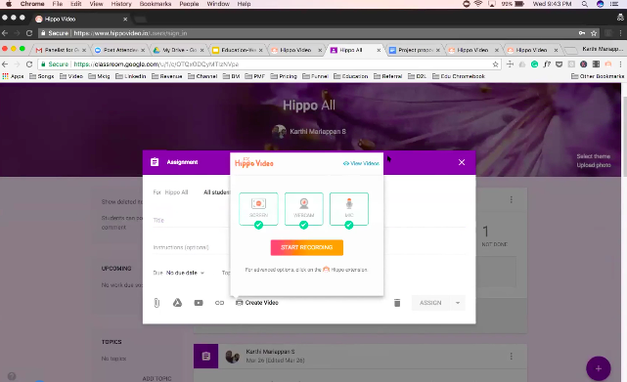
Task: Click the Spotlight search icon
Action: (x=585, y=4)
